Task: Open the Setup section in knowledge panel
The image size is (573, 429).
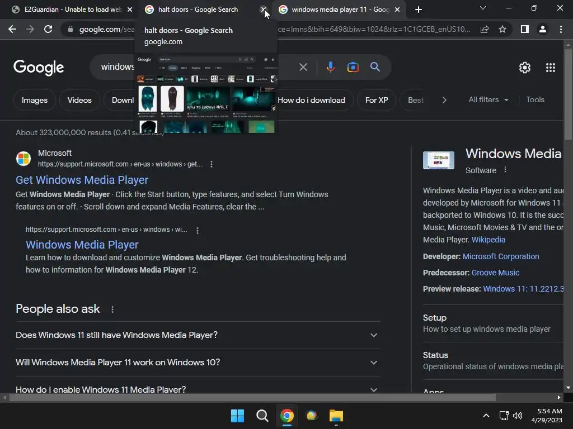Action: point(493,323)
